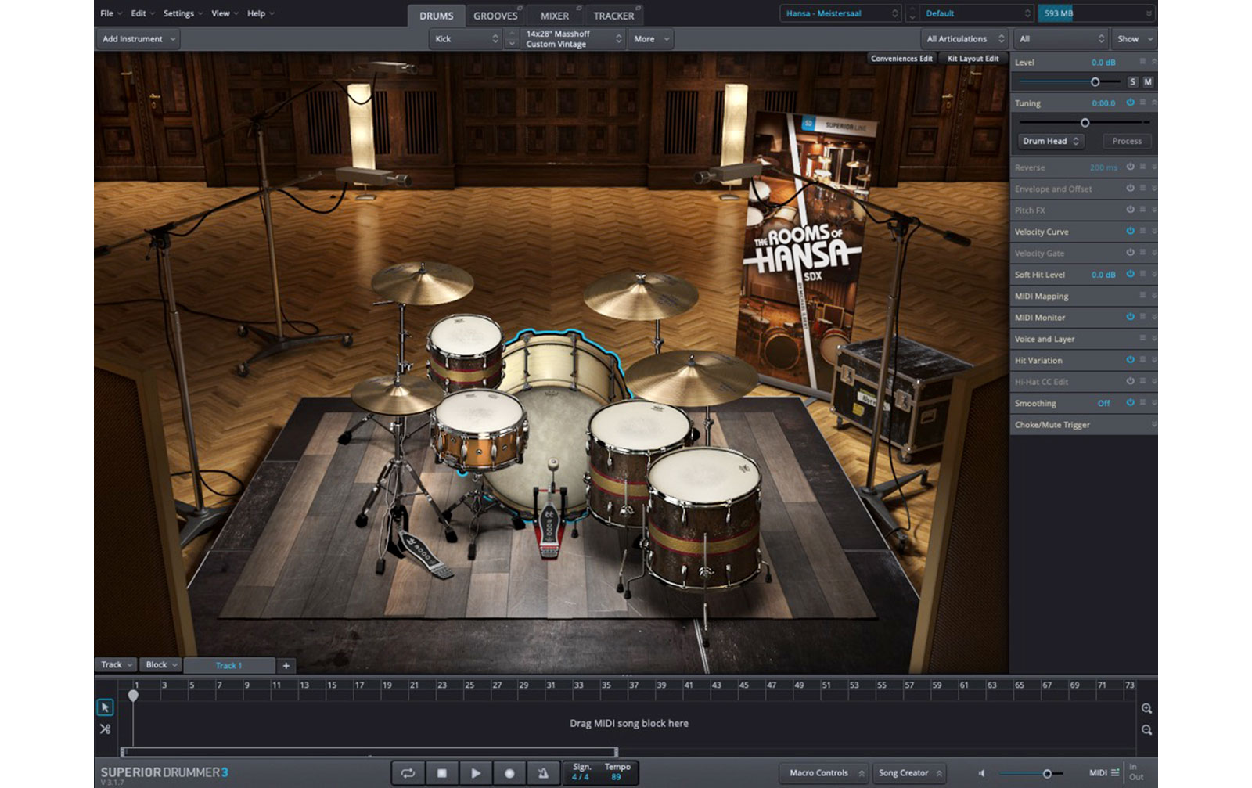Zoom in the song track timeline

point(1146,708)
